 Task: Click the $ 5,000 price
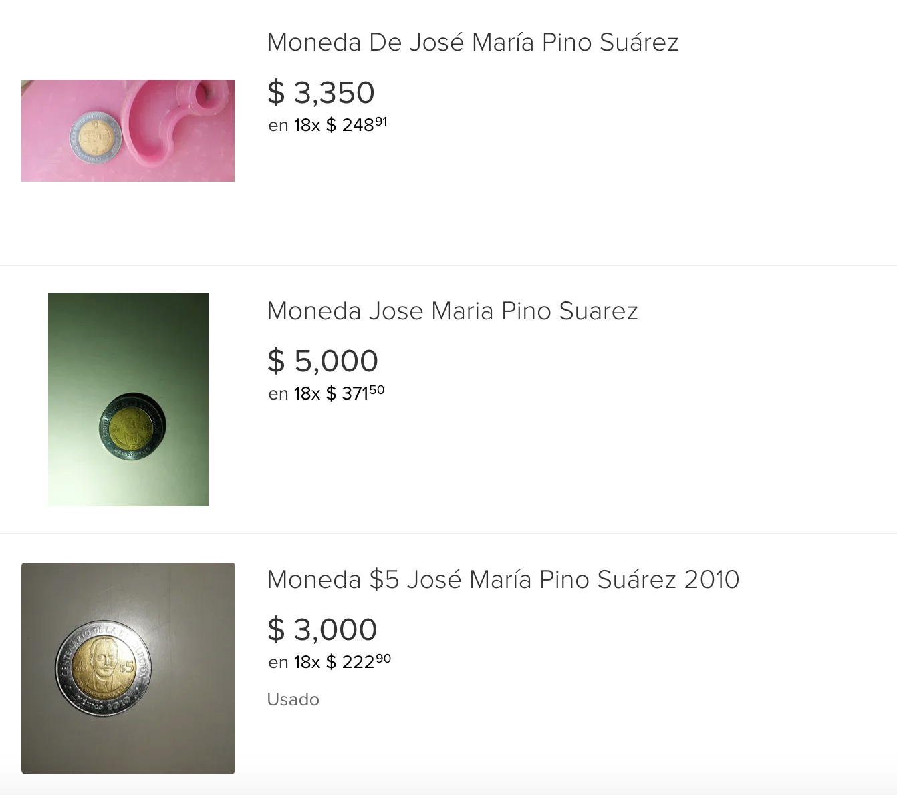click(322, 361)
